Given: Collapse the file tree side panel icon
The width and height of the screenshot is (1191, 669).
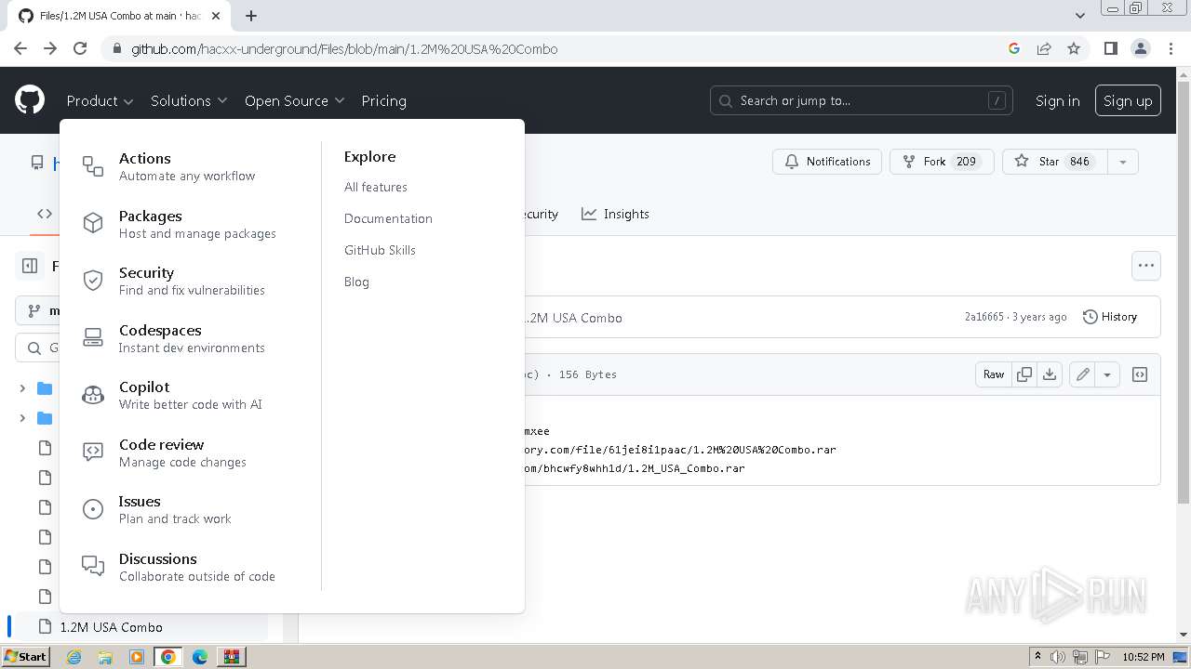Looking at the screenshot, I should (x=30, y=266).
